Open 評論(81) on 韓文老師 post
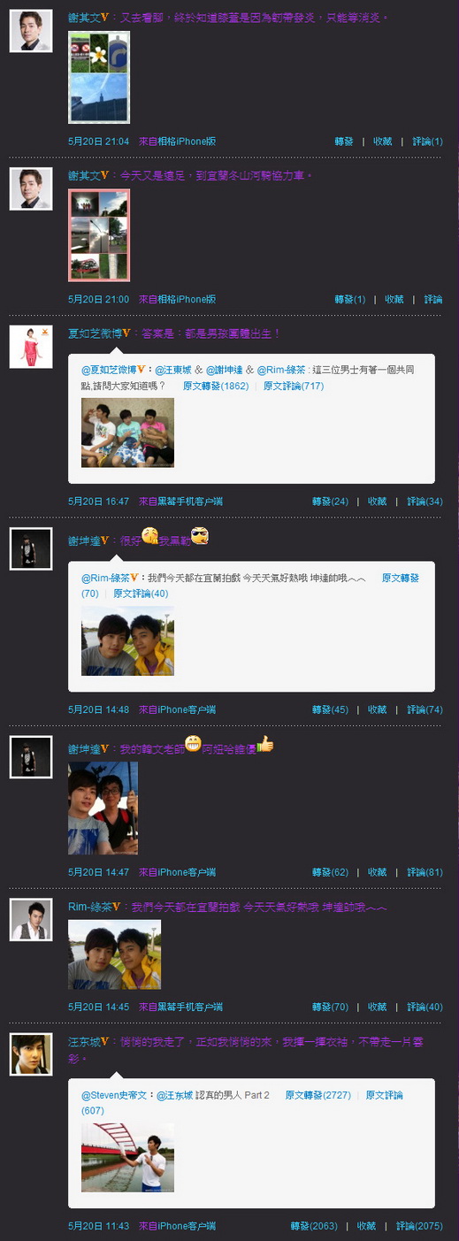The height and width of the screenshot is (1241, 459). [x=425, y=872]
